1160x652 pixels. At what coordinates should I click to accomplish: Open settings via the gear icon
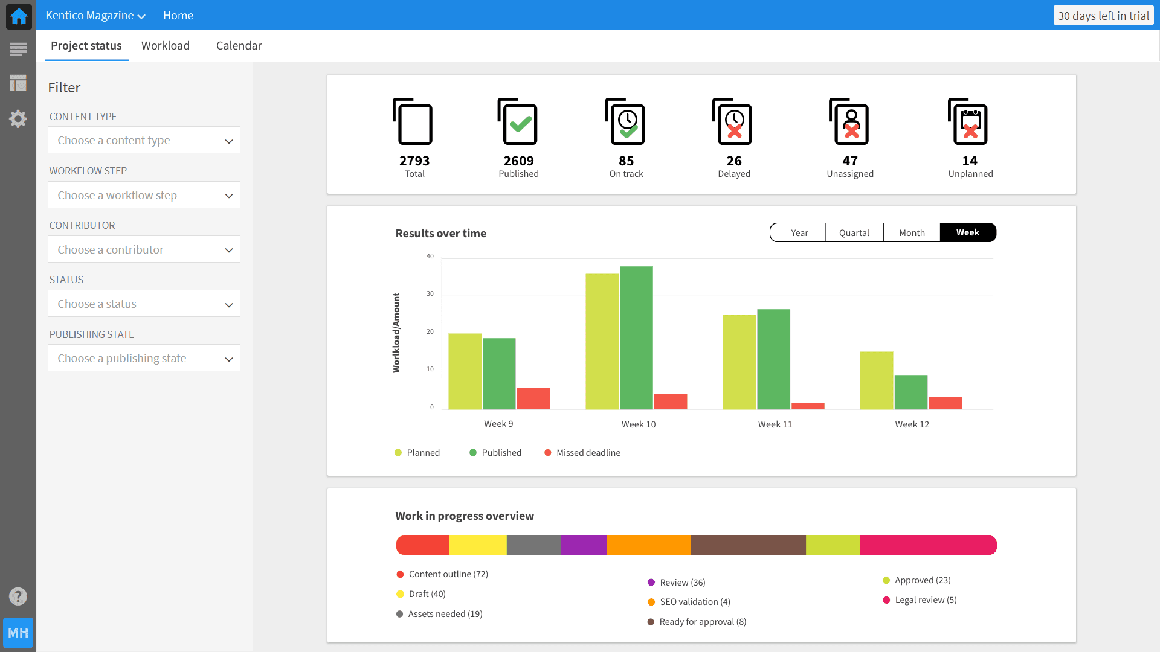click(x=18, y=119)
